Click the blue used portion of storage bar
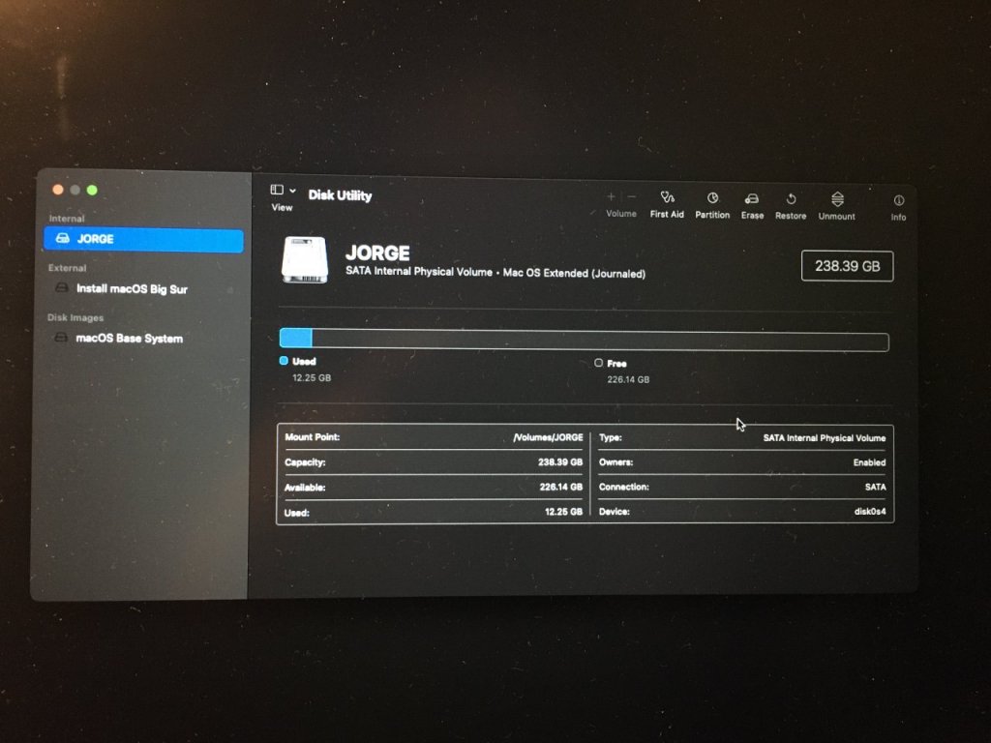Viewport: 991px width, 743px height. (296, 339)
